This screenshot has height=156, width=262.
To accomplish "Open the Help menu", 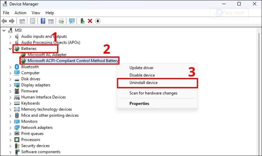I will (50, 13).
